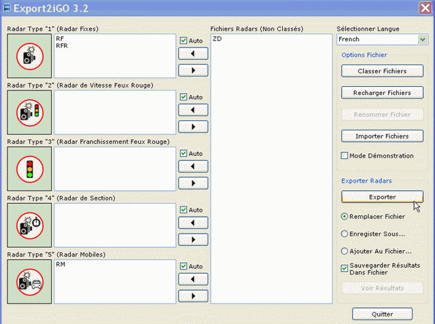
Task: Select the Enregister Sous radio option
Action: point(345,234)
